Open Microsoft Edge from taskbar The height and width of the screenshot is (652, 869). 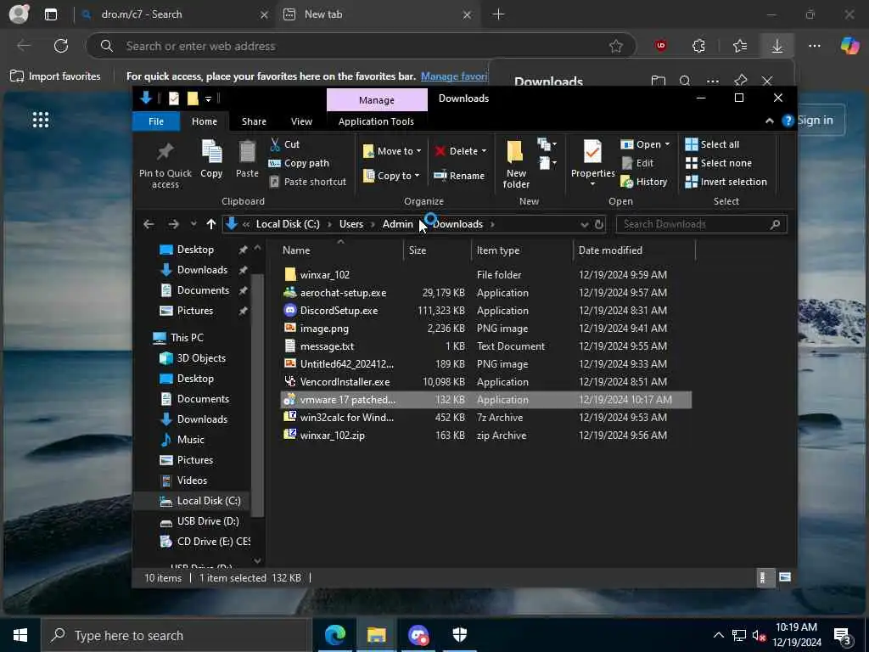point(334,635)
